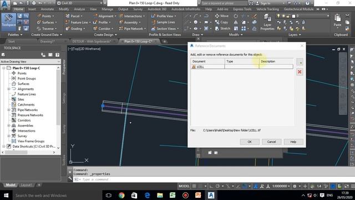Click the customization wrench icon in command line
355x200 pixels.
70,179
